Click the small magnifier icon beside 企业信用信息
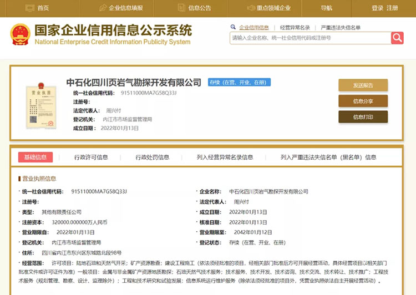The height and width of the screenshot is (295, 416). coord(233,27)
